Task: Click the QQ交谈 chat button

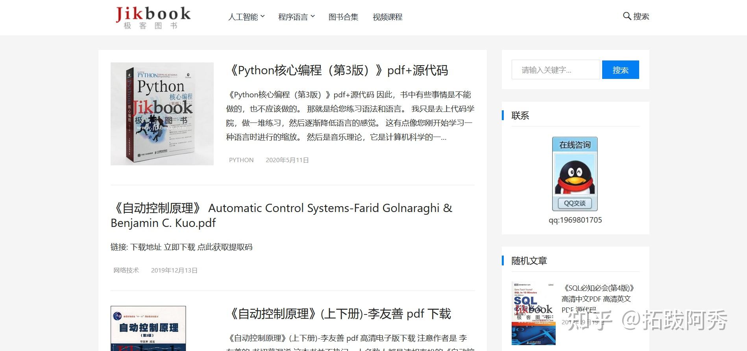Action: 575,203
